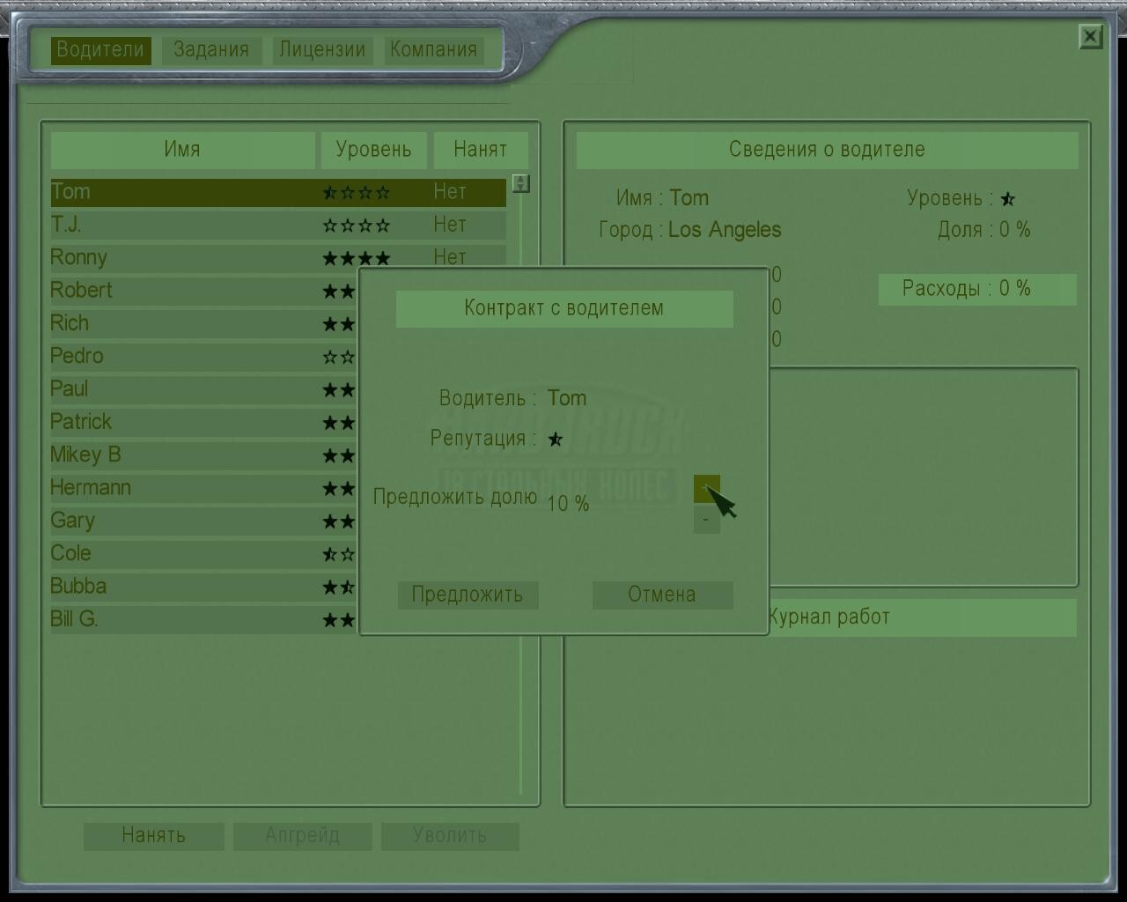
Task: Click the Los Angeles city value
Action: point(725,230)
